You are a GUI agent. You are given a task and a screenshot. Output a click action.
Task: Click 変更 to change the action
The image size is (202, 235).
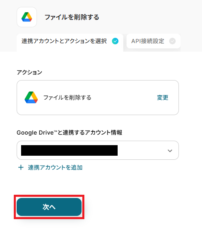[163, 98]
